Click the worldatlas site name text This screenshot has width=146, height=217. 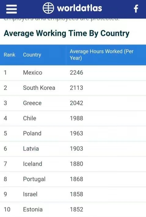tap(79, 8)
